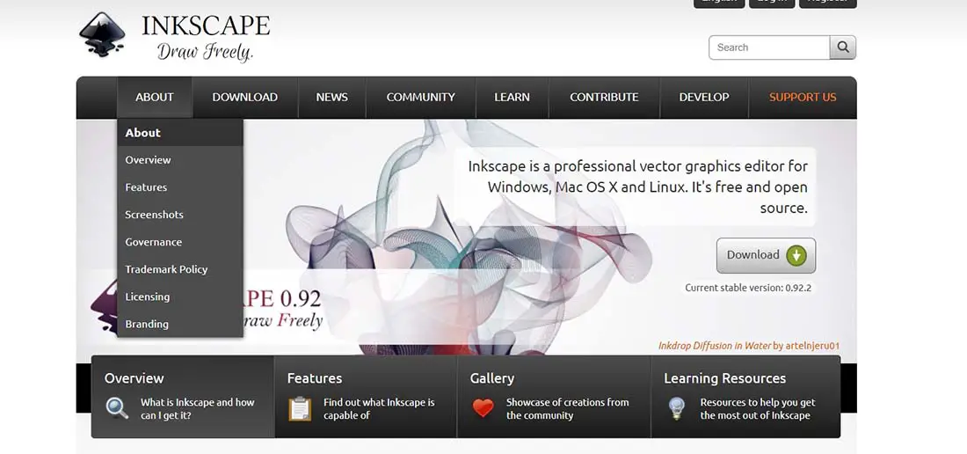
Task: Click the Inkscape professional vector editor description
Action: (637, 187)
